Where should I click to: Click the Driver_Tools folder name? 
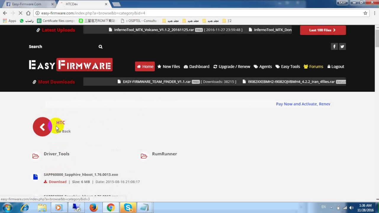[57, 154]
